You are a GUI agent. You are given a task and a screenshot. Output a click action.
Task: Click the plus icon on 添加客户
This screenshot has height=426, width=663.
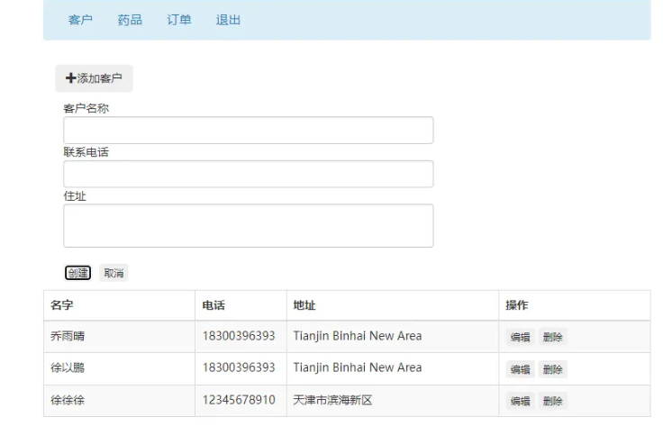pos(70,78)
